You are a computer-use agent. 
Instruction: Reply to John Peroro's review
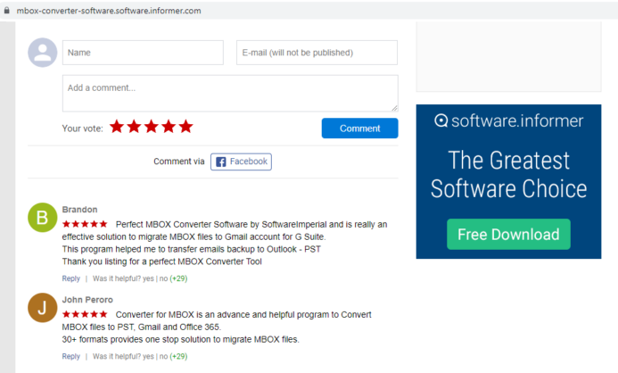(x=71, y=356)
